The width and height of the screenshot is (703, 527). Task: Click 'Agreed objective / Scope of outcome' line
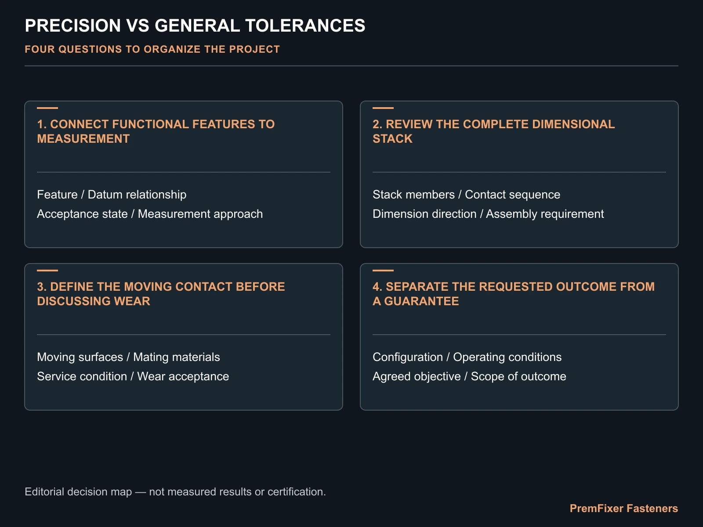point(469,376)
